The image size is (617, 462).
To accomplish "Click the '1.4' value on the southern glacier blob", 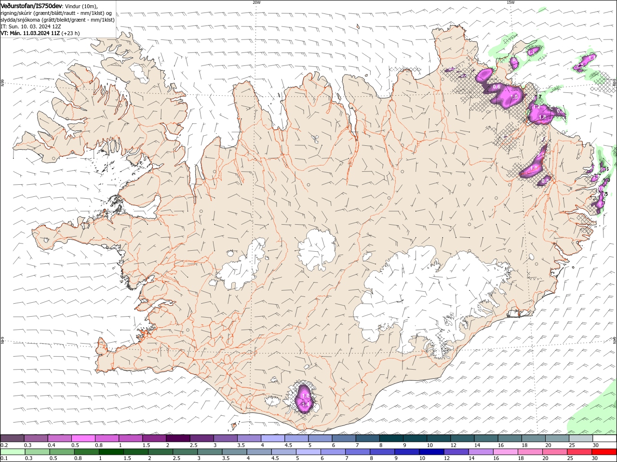I will [305, 405].
